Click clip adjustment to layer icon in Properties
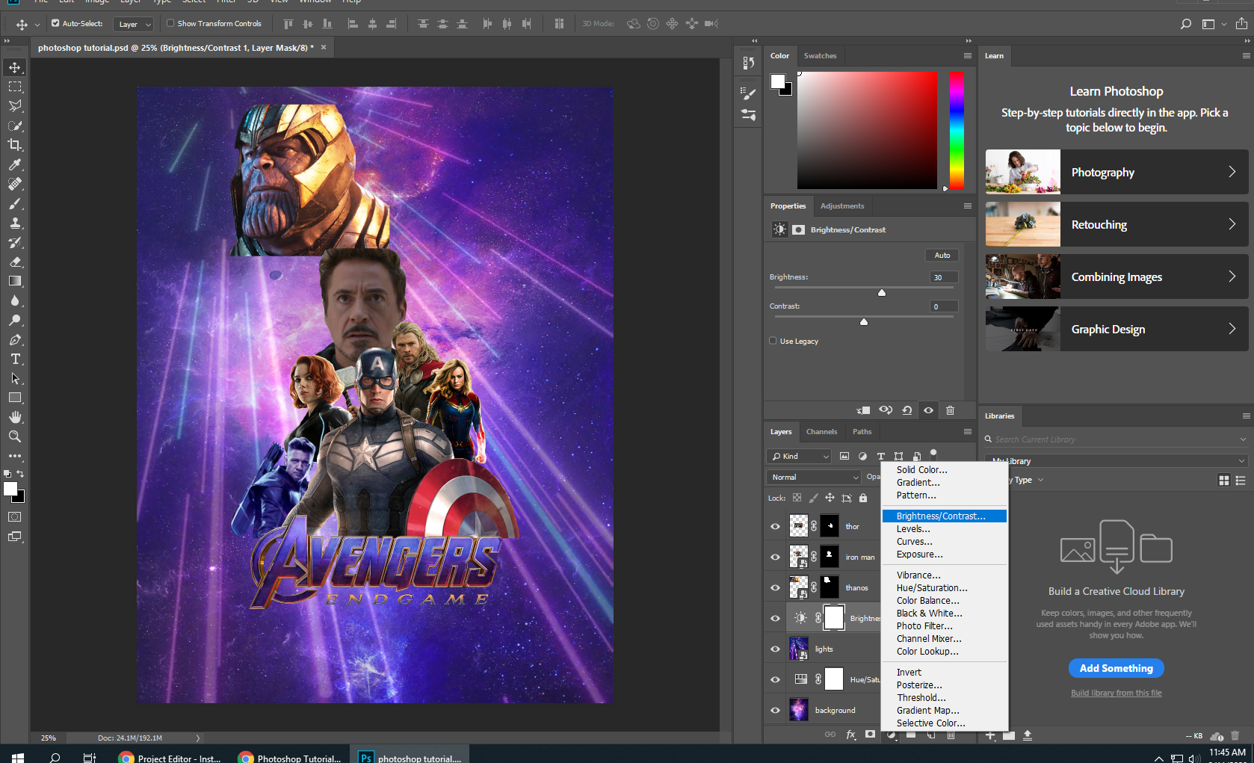Screen dimensions: 1254x763 pyautogui.click(x=863, y=410)
